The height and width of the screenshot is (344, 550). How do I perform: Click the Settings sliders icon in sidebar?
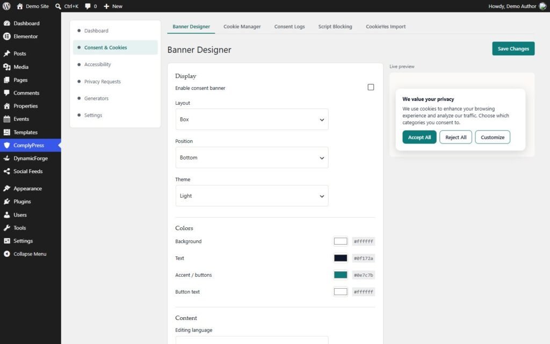pos(6,240)
